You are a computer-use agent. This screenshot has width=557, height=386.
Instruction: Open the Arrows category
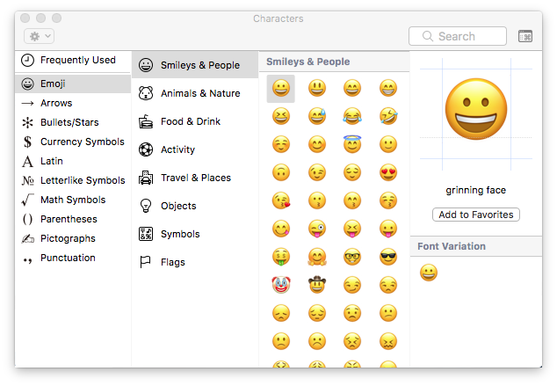[73, 103]
